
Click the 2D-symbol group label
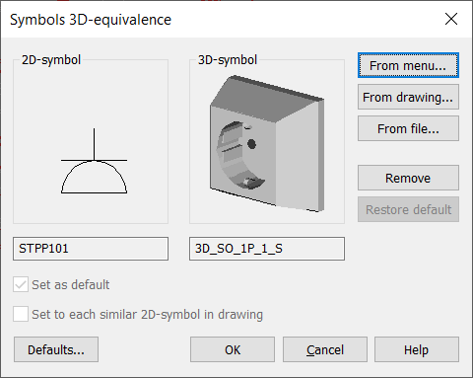pyautogui.click(x=51, y=60)
